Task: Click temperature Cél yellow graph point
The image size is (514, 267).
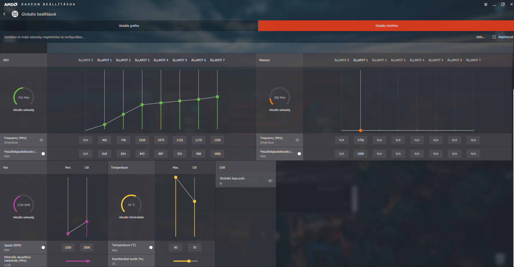Action: [195, 201]
